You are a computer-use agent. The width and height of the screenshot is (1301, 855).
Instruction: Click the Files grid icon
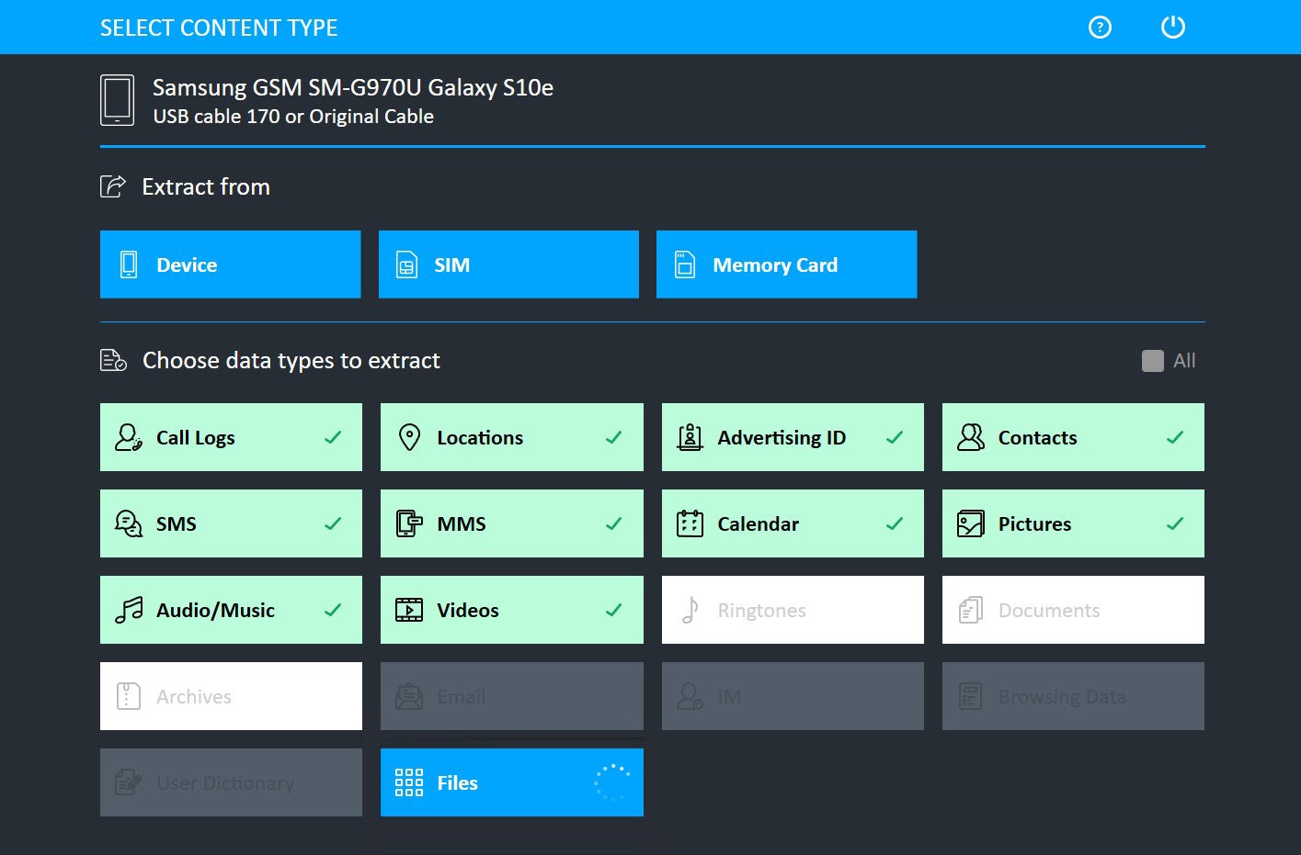[409, 782]
